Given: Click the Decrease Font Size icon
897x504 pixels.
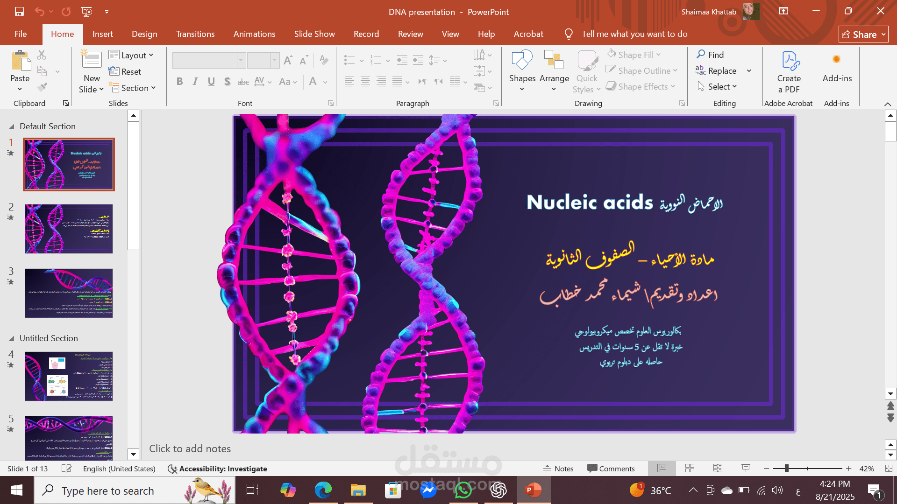Looking at the screenshot, I should click(304, 60).
